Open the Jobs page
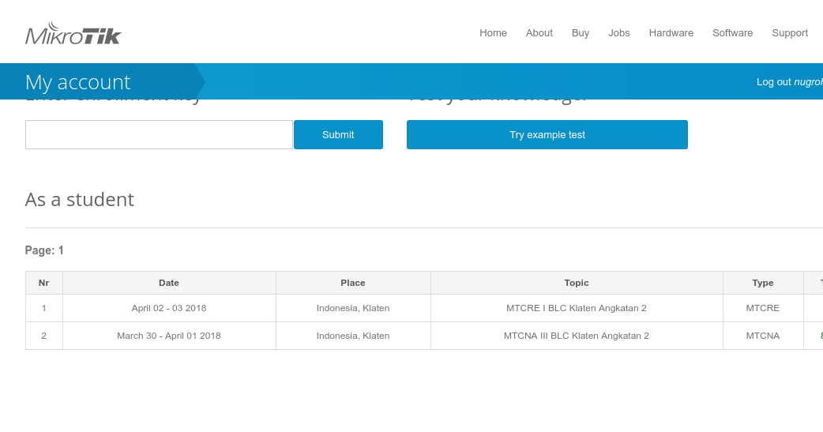Screen dimensions: 823x432 pos(618,33)
